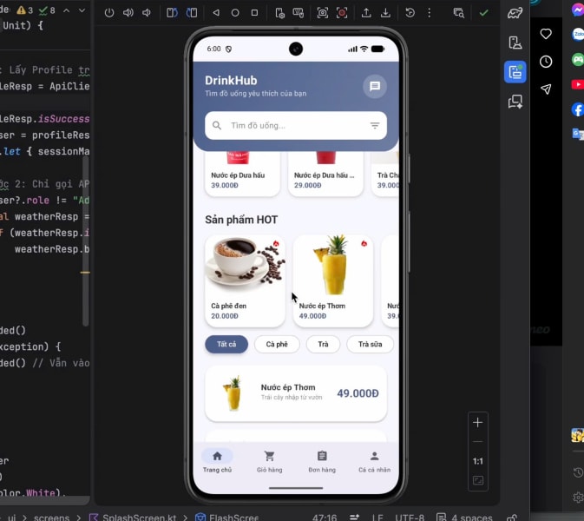Open the Device Manager side icon
This screenshot has height=521, width=584.
coord(515,43)
